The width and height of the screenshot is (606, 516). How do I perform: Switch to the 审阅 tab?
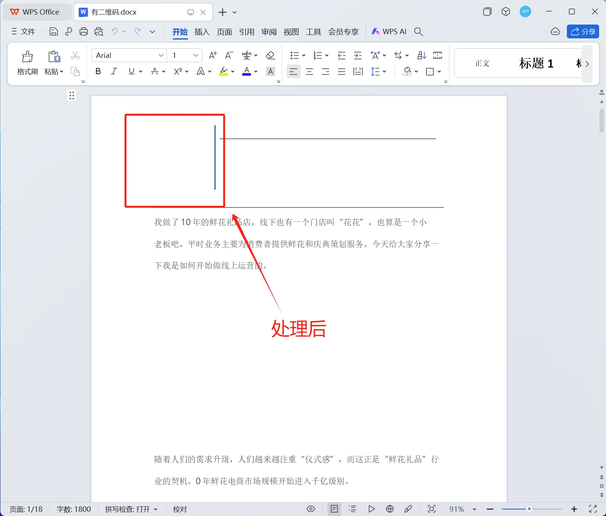tap(269, 32)
